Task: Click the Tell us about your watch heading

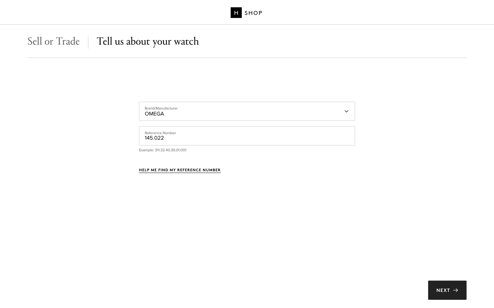Action: (x=147, y=41)
